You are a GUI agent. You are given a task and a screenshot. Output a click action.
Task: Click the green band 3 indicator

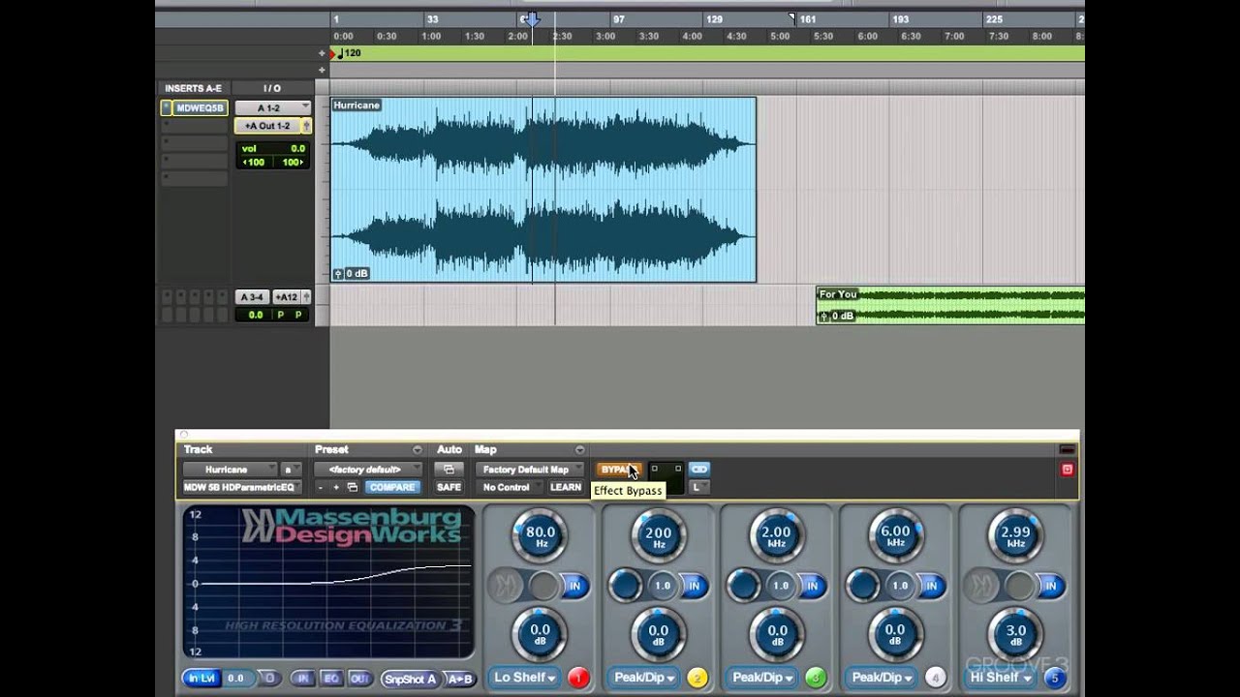pyautogui.click(x=816, y=678)
